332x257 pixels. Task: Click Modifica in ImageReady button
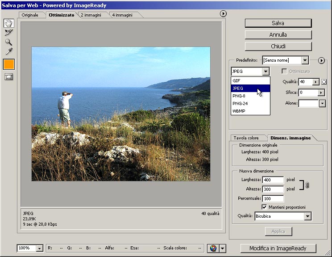point(279,249)
